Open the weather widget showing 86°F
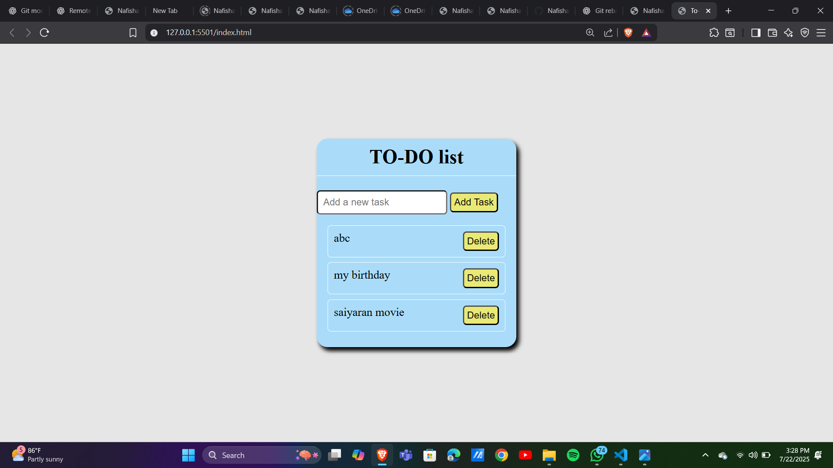Image resolution: width=833 pixels, height=468 pixels. click(37, 455)
